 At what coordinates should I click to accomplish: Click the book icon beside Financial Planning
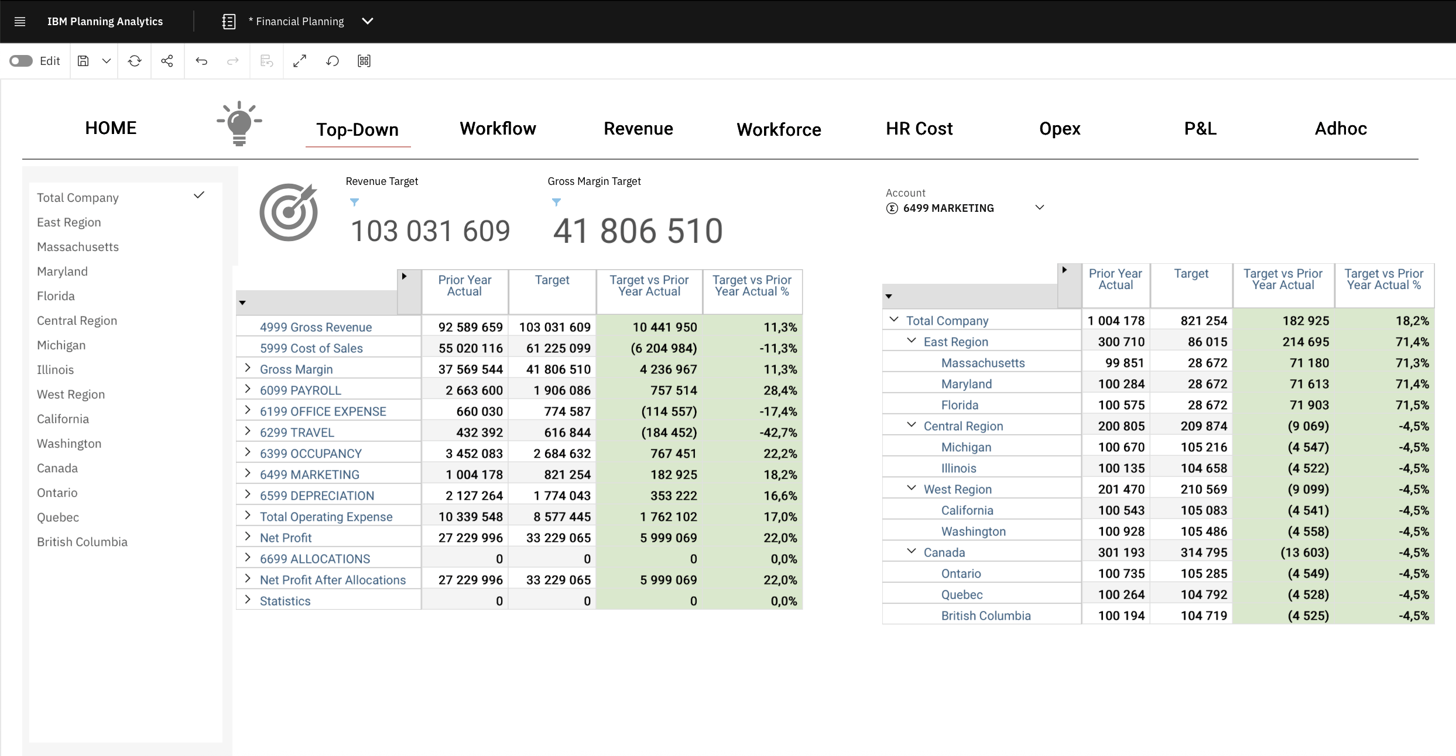pos(229,22)
